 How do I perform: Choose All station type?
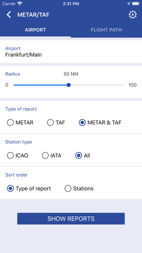(x=83, y=156)
